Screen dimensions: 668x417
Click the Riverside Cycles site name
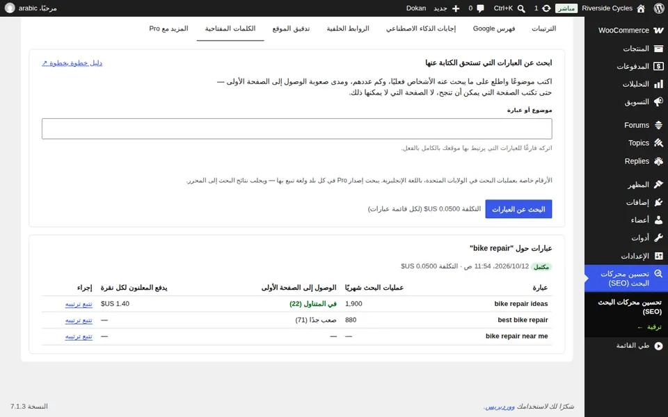click(607, 8)
